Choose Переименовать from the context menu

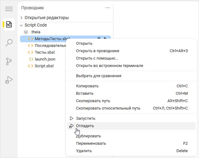(91, 143)
